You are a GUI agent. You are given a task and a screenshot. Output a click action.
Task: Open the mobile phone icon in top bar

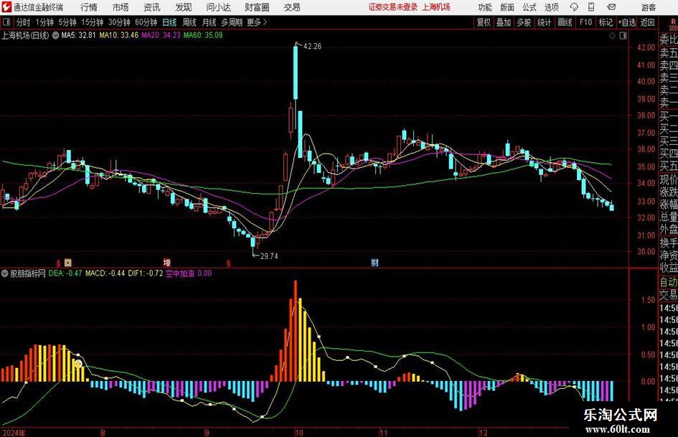coord(591,7)
